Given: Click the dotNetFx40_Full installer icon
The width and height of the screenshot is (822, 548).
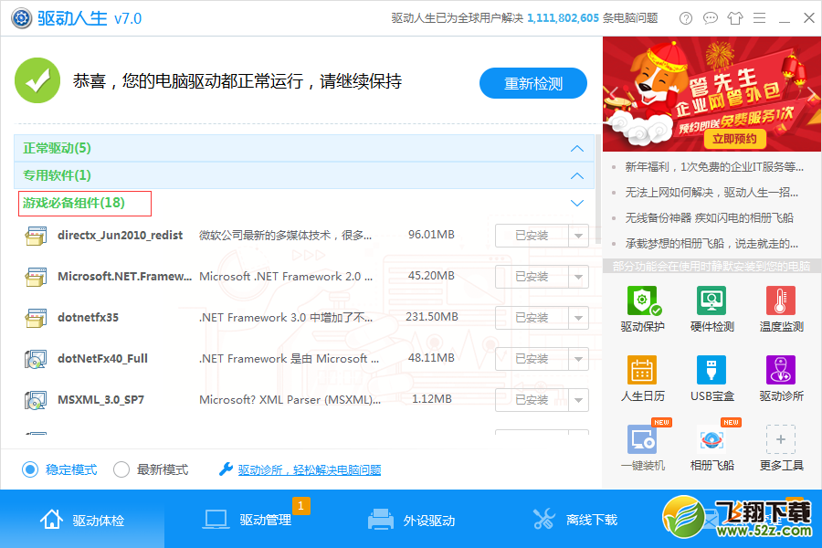Looking at the screenshot, I should click(36, 359).
